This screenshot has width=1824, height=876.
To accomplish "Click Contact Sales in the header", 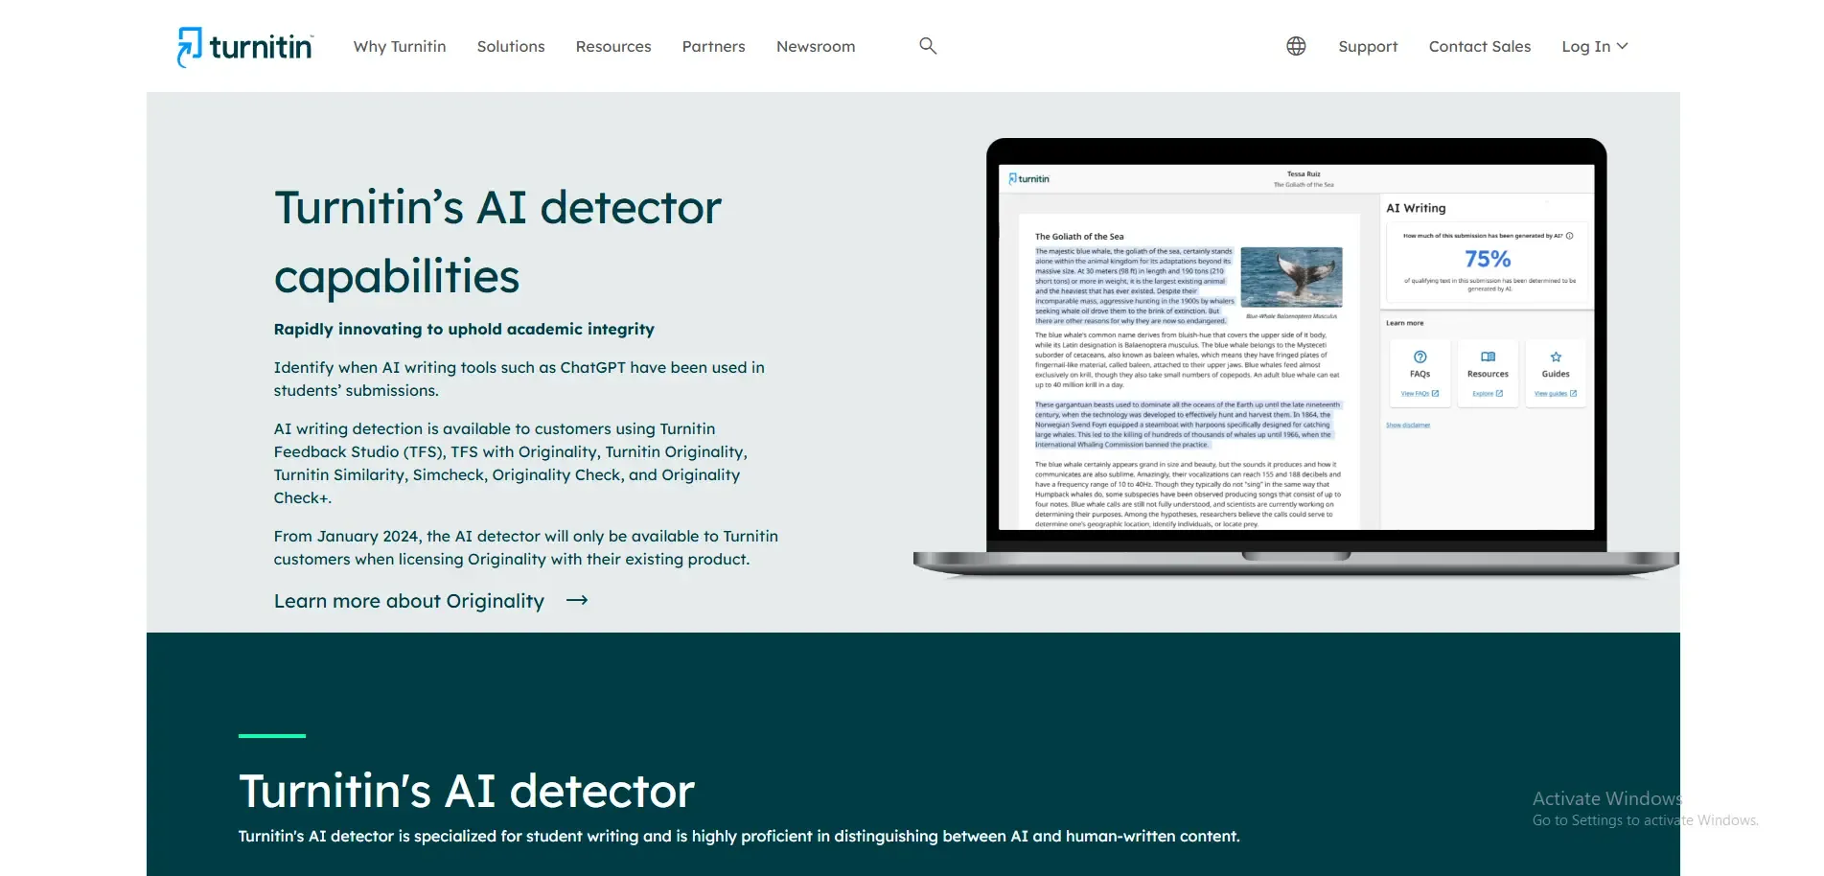I will point(1479,46).
